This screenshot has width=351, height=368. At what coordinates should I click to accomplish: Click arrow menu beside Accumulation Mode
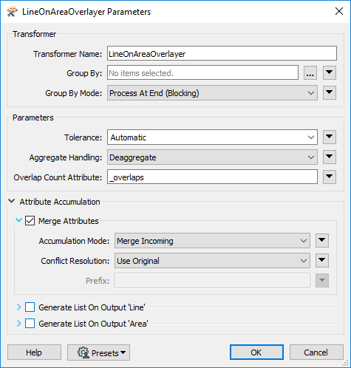tap(322, 241)
